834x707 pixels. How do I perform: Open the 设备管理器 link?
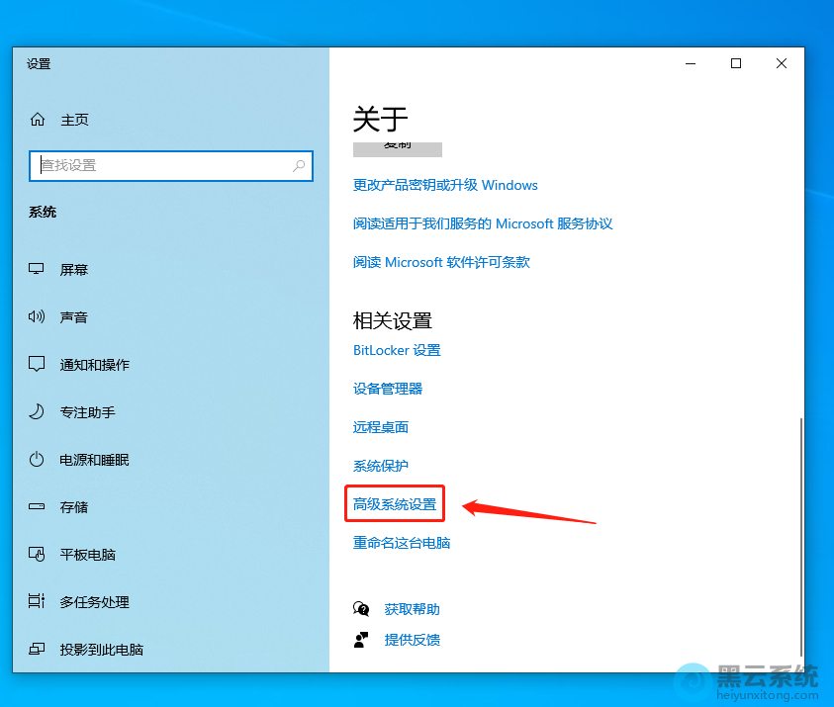point(390,388)
